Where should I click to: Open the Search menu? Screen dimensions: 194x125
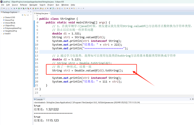click(x=42, y=5)
